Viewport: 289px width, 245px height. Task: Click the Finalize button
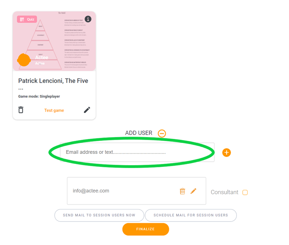click(x=146, y=229)
